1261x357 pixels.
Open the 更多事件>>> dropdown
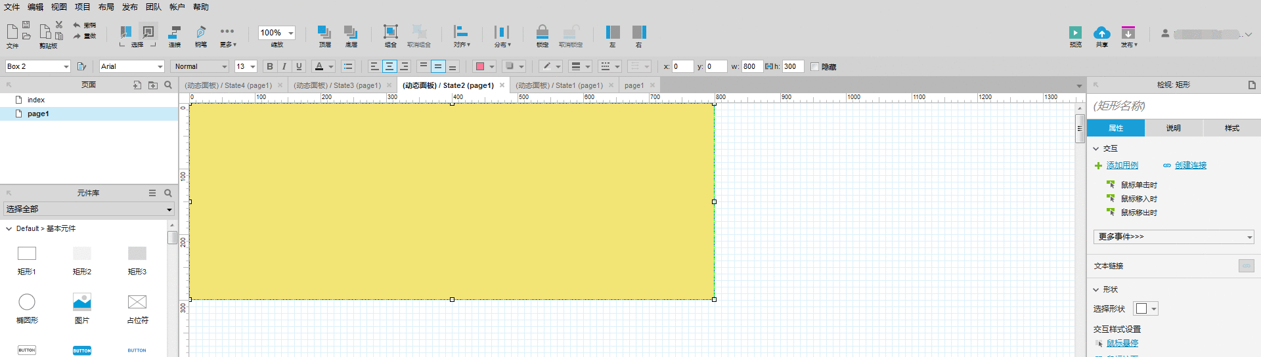pyautogui.click(x=1174, y=236)
